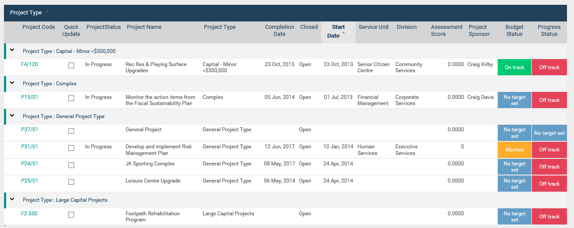Click the sort arrow beside Project Type group header
The image size is (574, 228).
(x=47, y=12)
